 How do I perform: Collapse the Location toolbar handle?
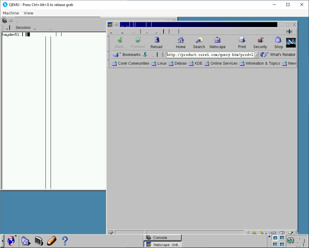coord(108,54)
